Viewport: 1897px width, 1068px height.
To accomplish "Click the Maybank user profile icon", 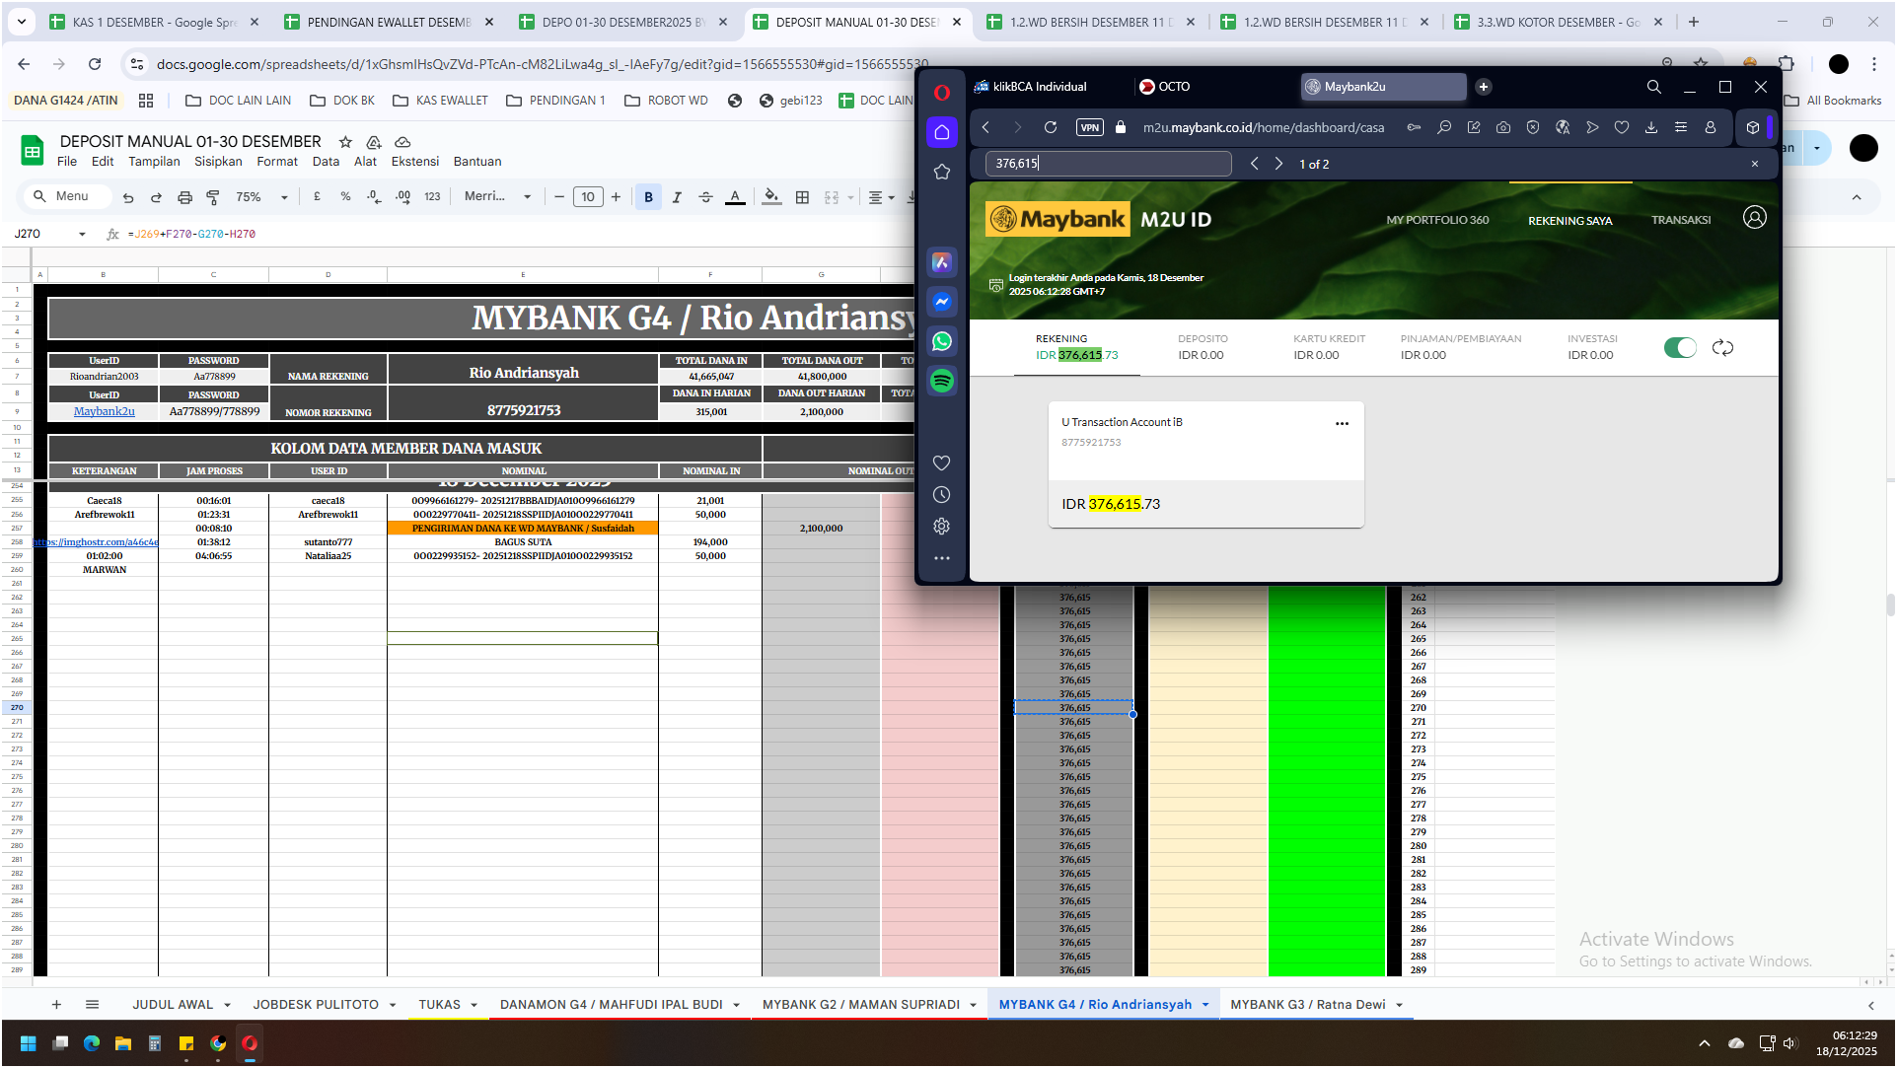I will tap(1754, 218).
